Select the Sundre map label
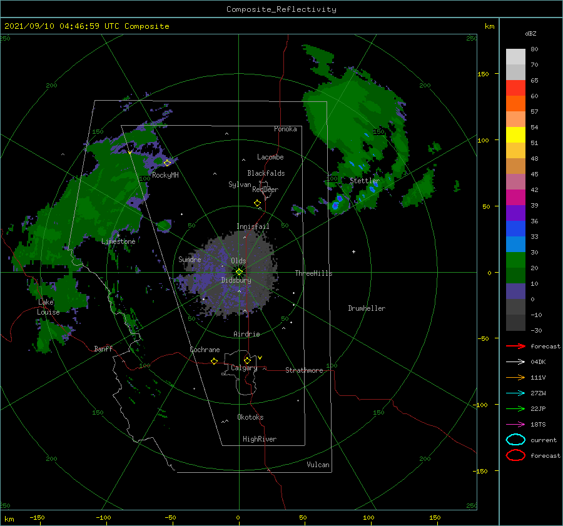The image size is (563, 526). (x=190, y=259)
